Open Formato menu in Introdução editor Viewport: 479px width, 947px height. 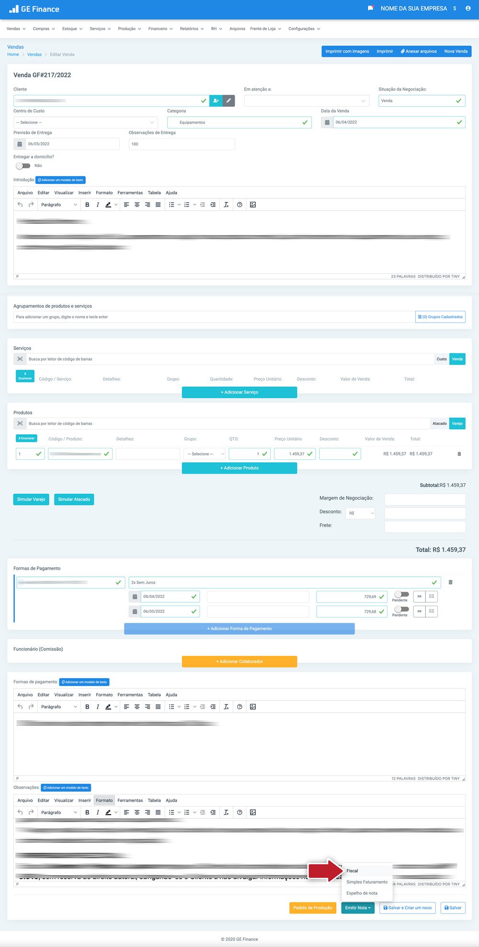coord(104,193)
